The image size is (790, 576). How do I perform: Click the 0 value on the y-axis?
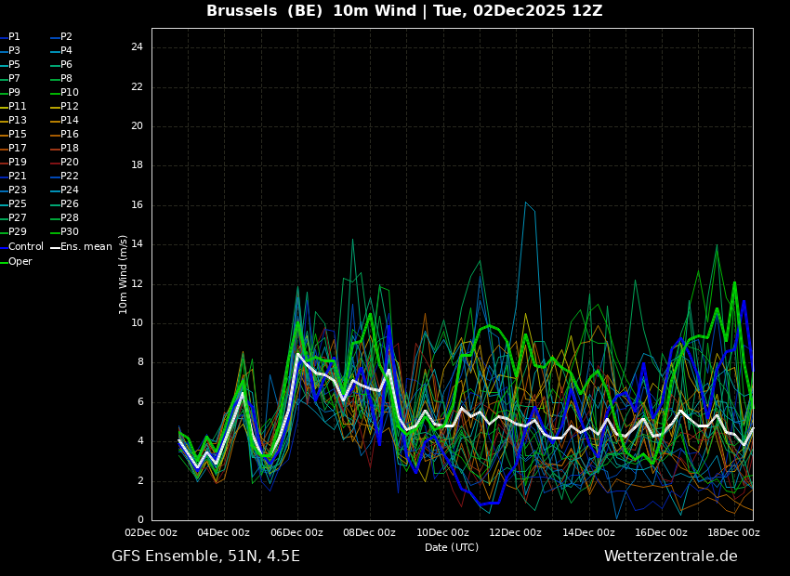(x=140, y=520)
